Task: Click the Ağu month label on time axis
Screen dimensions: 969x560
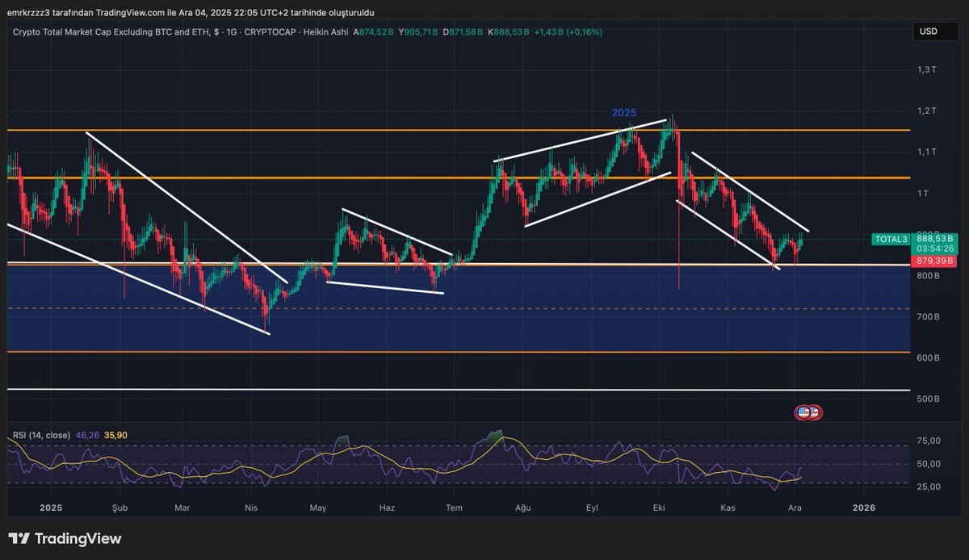Action: (x=522, y=508)
